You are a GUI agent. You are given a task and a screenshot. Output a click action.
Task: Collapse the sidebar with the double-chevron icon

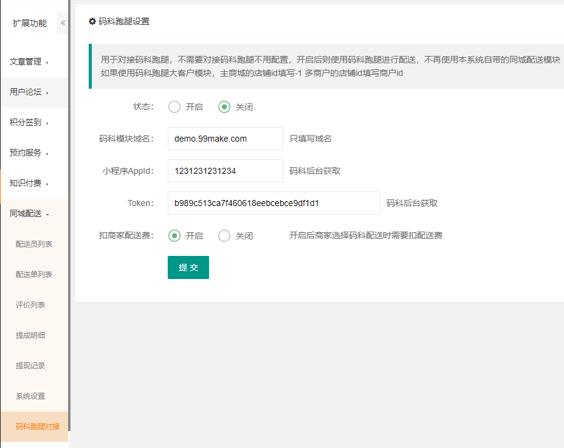(x=63, y=23)
